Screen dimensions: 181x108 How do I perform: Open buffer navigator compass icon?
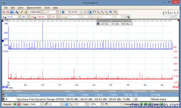85,12
